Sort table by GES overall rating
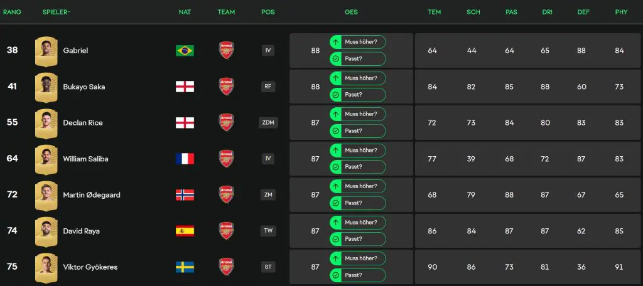The height and width of the screenshot is (286, 643). pyautogui.click(x=351, y=12)
